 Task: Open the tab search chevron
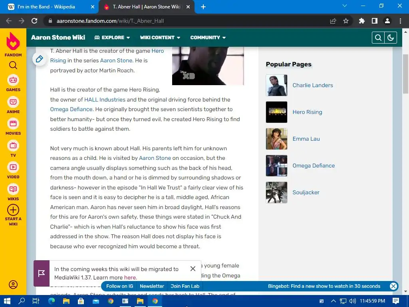[x=345, y=6]
